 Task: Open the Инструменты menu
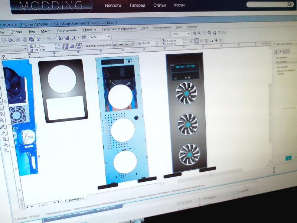(x=162, y=28)
